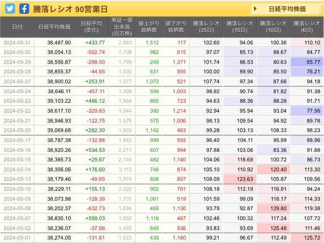324x243 pixels.
Task: Click advancing issues count 1,142
Action: (x=152, y=130)
